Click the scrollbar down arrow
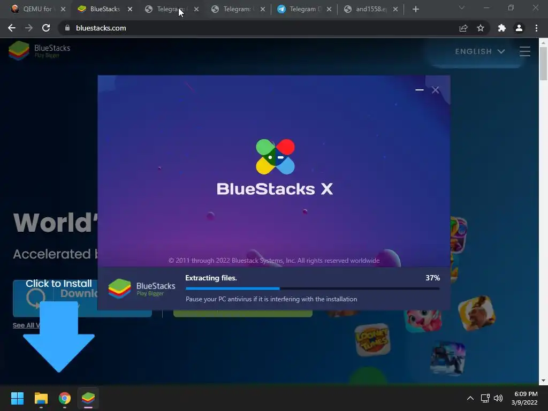This screenshot has width=548, height=411. click(543, 380)
